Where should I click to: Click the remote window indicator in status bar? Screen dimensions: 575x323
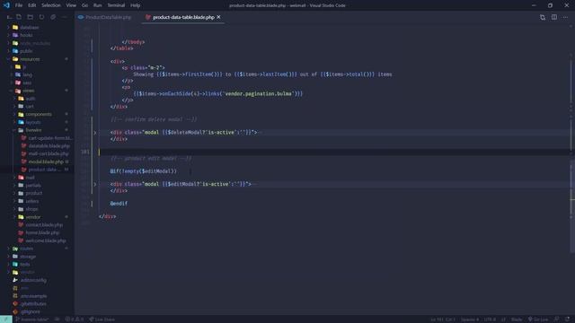point(6,319)
